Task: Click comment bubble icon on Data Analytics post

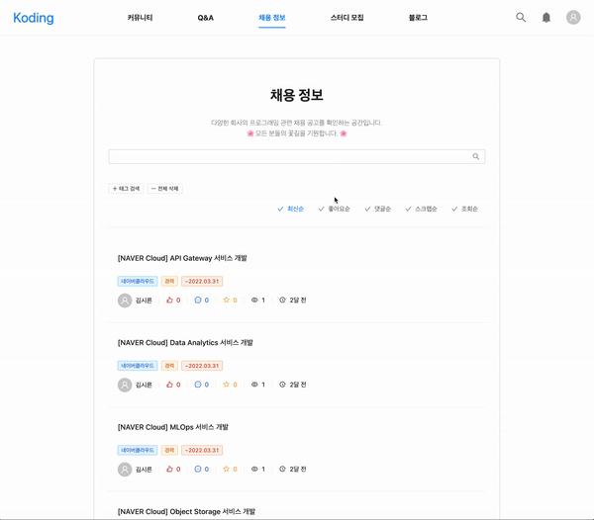Action: pos(198,385)
